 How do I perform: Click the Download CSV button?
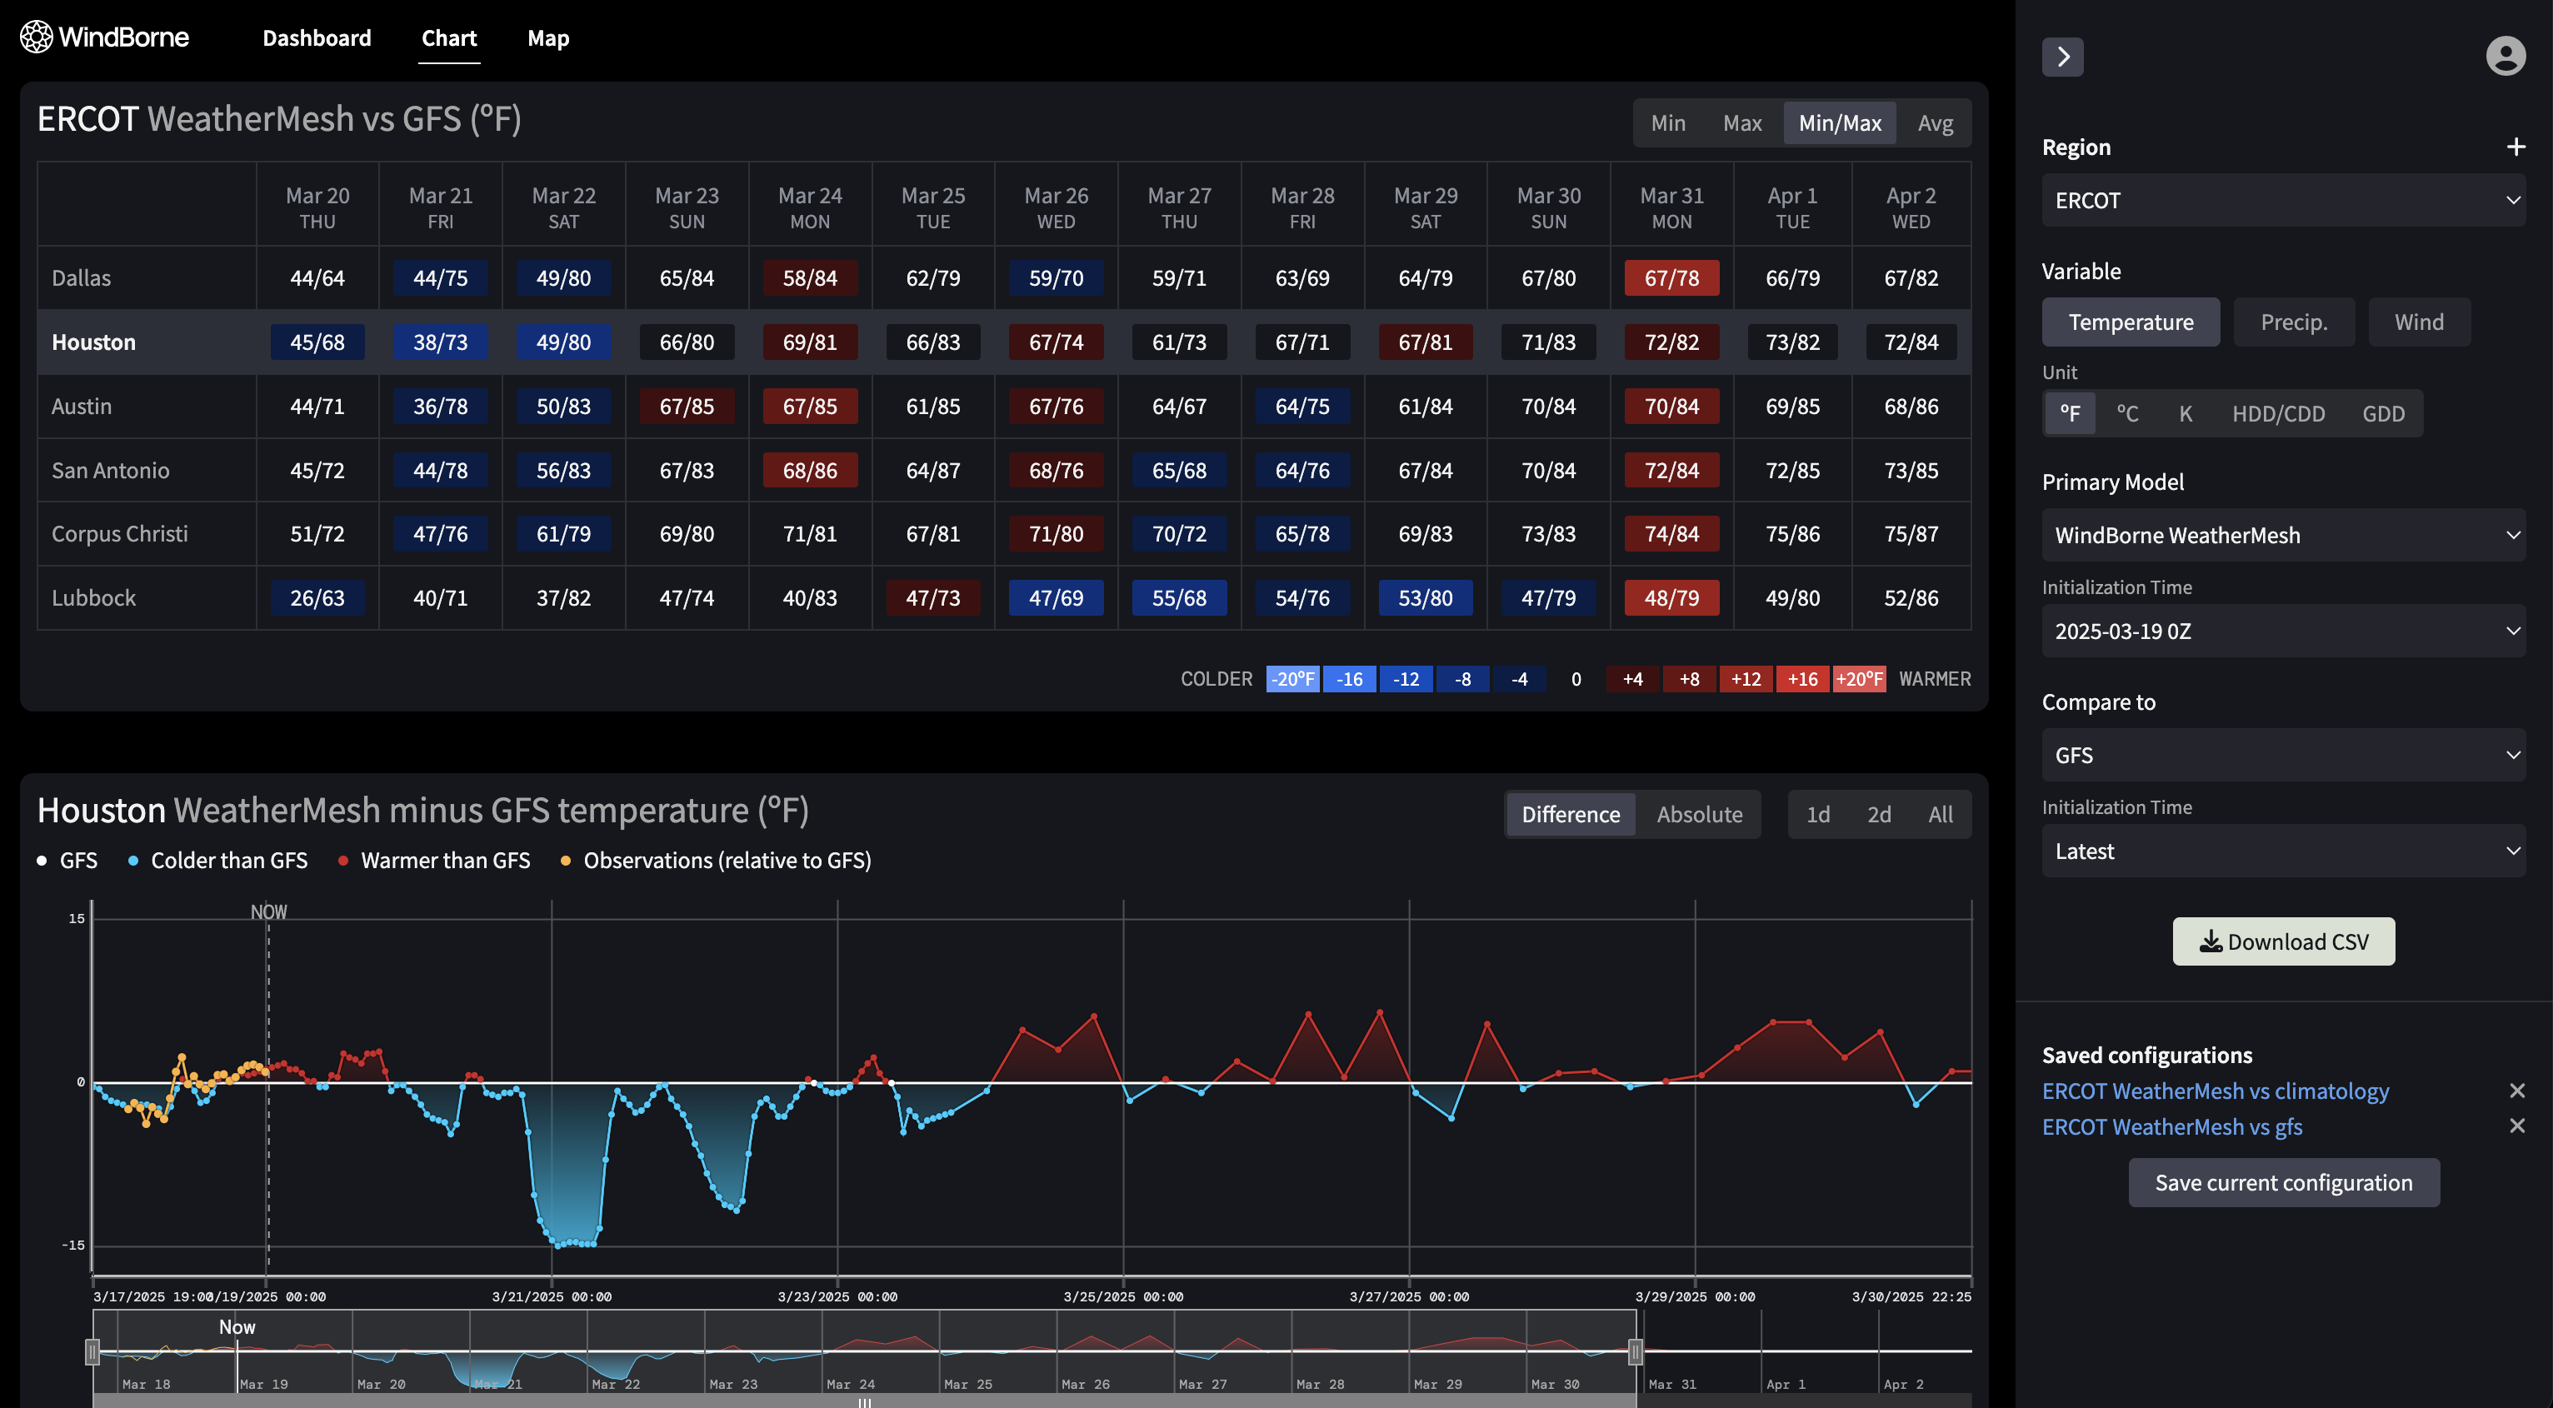coord(2283,941)
